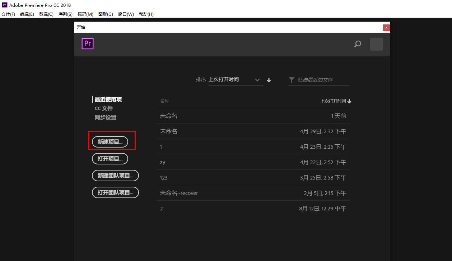Screen dimensions: 452x261
Task: Click the 新建项目... button
Action: coord(110,142)
